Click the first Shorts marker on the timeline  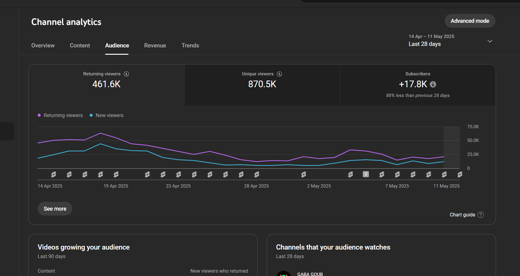pos(53,174)
